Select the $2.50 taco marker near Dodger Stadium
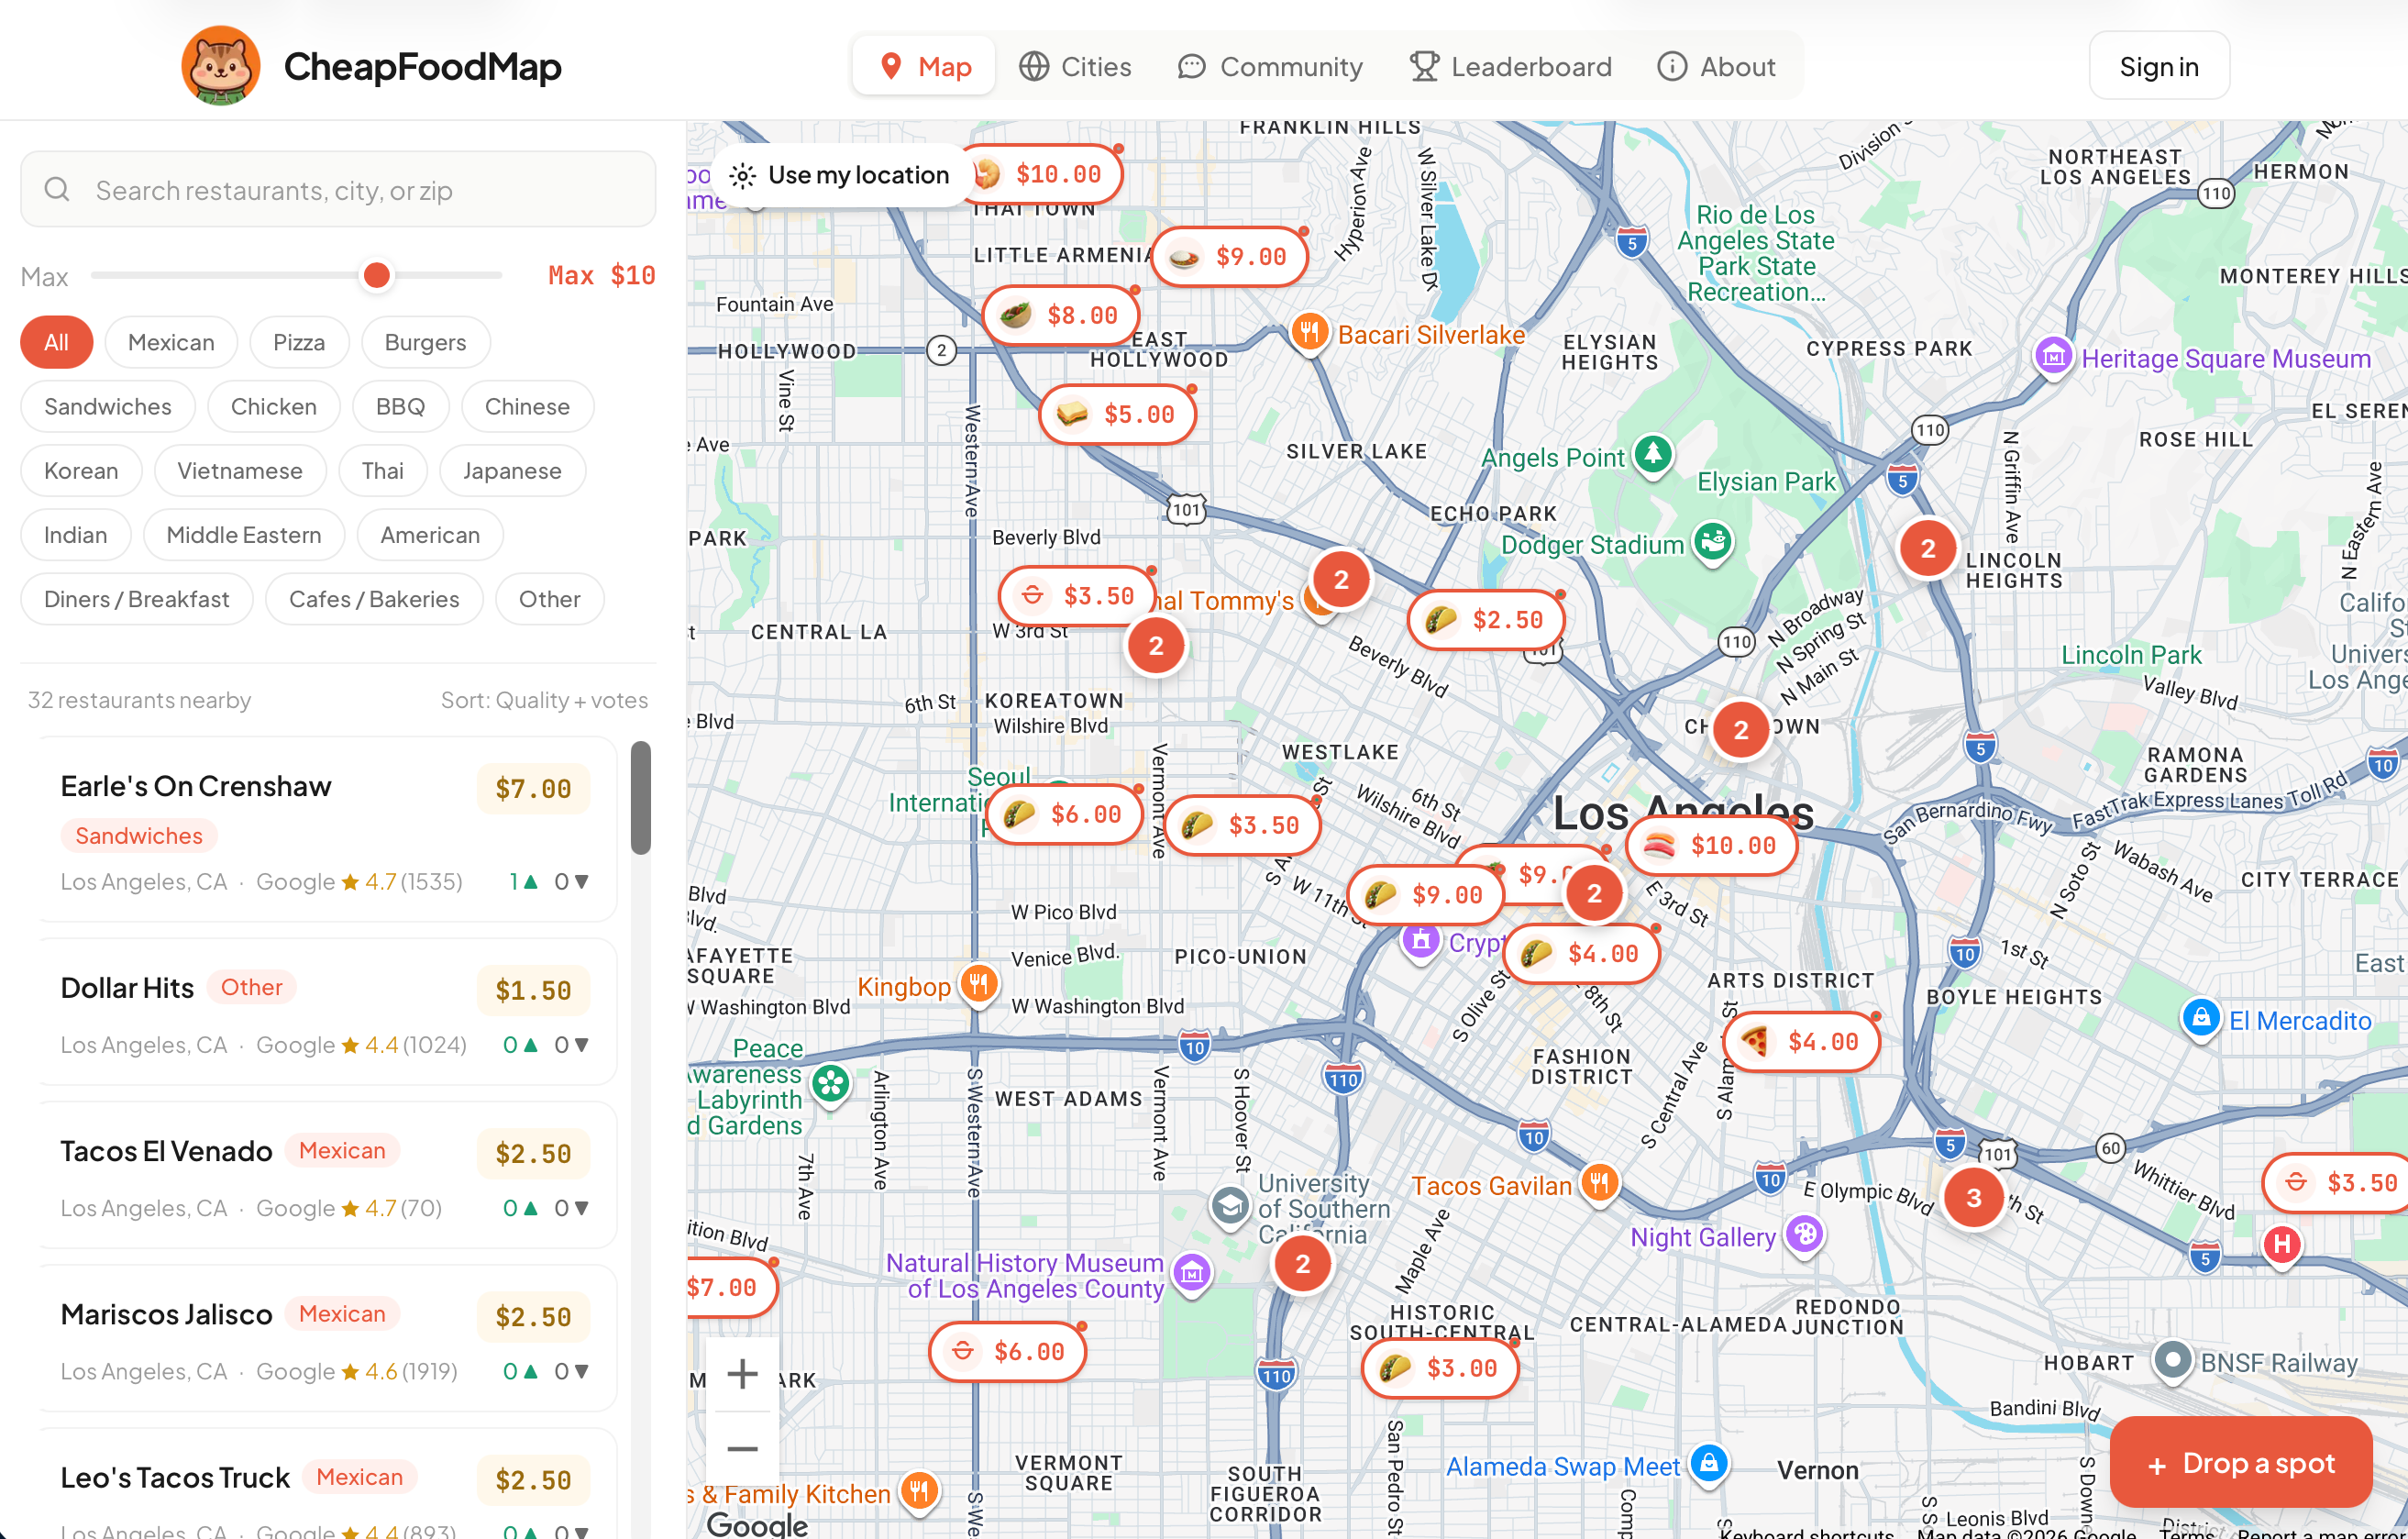 (1486, 620)
